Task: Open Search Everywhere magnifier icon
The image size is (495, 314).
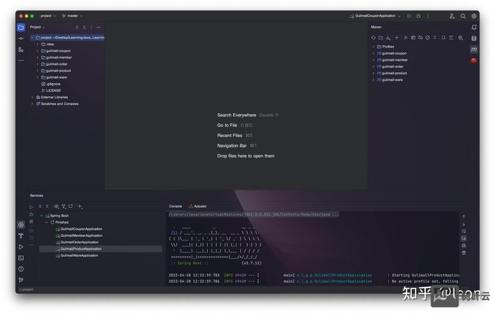Action: (x=463, y=16)
